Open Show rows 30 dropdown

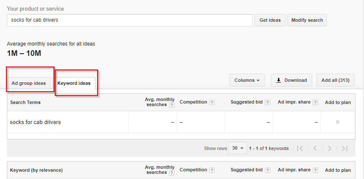pos(238,148)
